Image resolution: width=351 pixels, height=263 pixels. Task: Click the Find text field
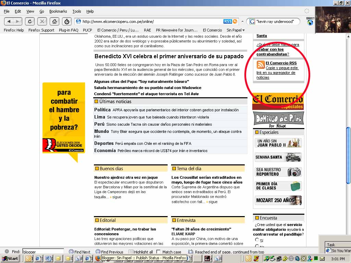coord(43,252)
